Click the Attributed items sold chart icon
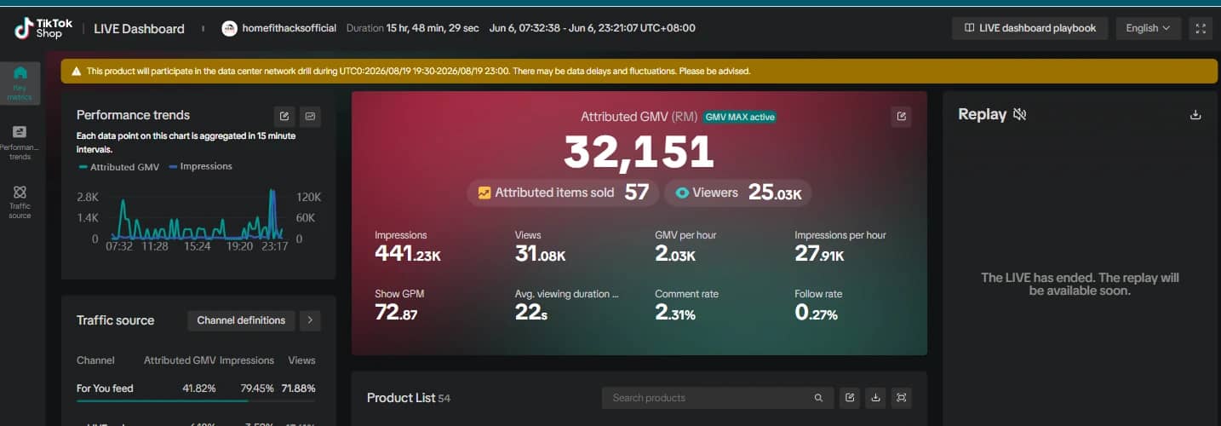 click(x=484, y=193)
